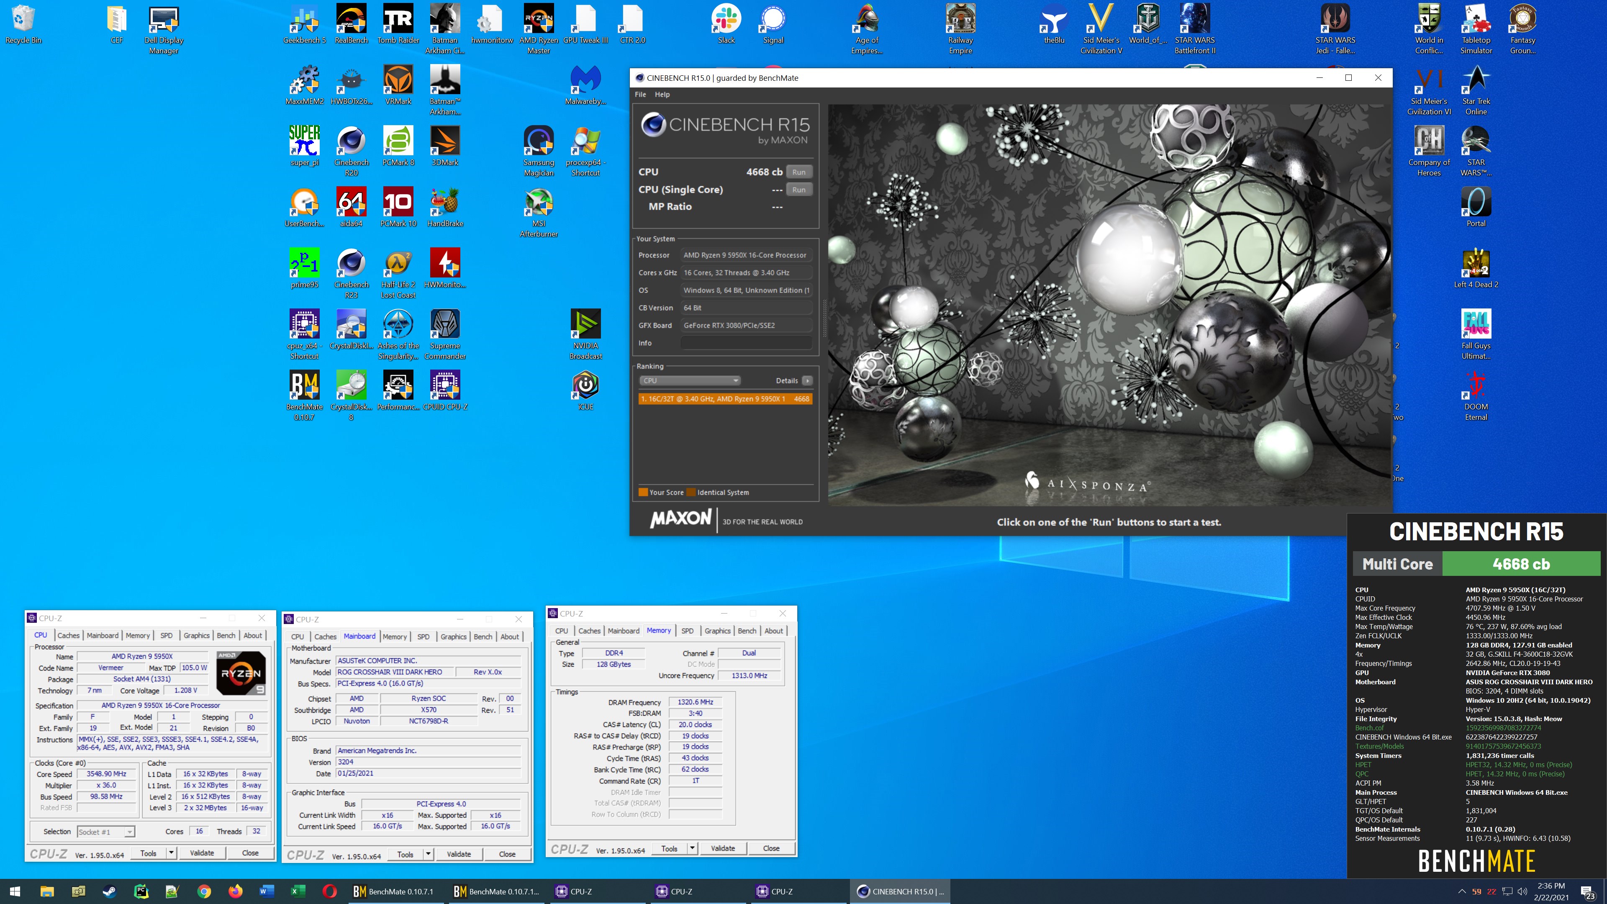The width and height of the screenshot is (1607, 904).
Task: Open the MSI Afterburner icon
Action: 538,213
